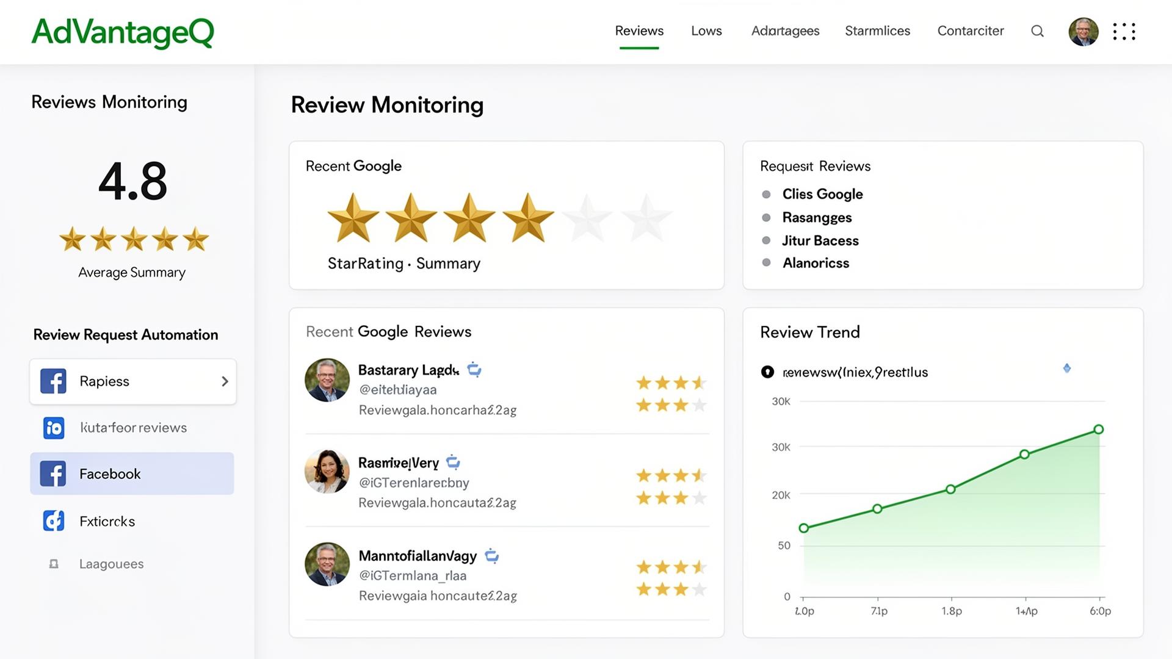Click verified badge next to Bastarary Lagdk
The image size is (1172, 659).
pos(474,370)
